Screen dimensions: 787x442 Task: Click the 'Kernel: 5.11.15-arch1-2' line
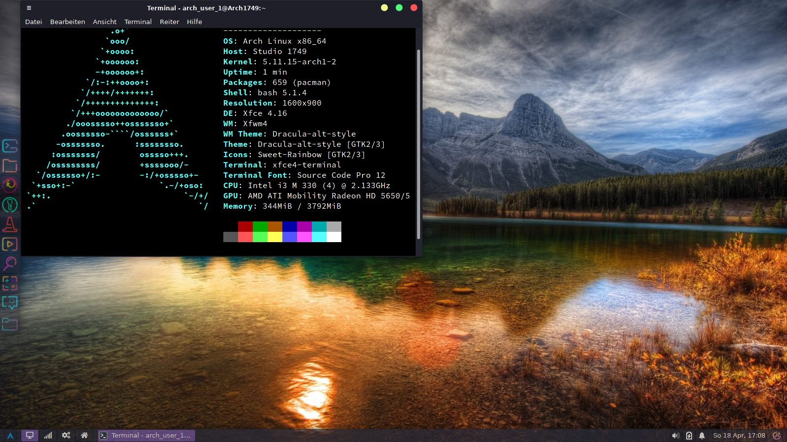279,62
